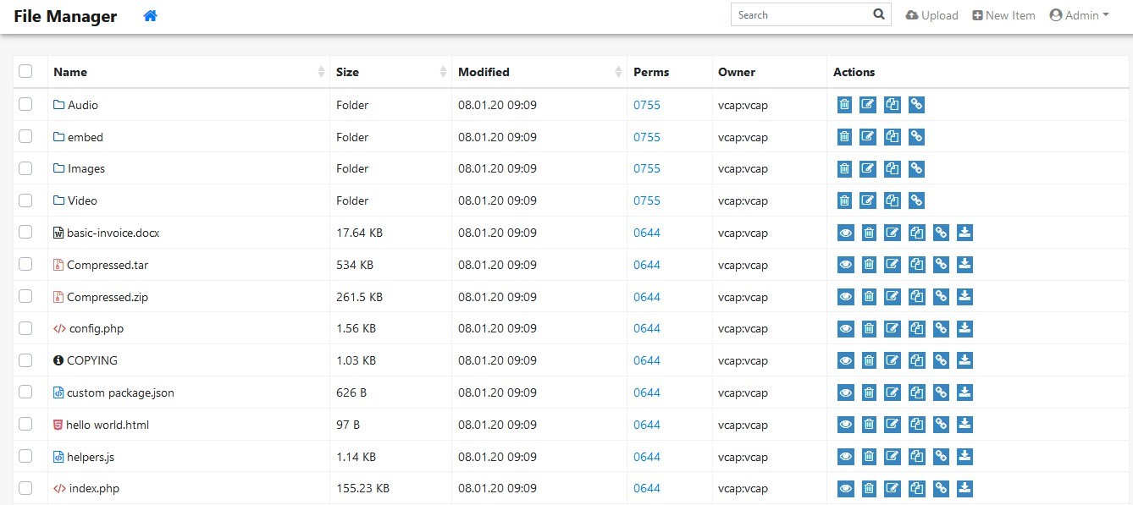Image resolution: width=1133 pixels, height=505 pixels.
Task: Select the checkbox beside helpers.js
Action: tap(25, 456)
